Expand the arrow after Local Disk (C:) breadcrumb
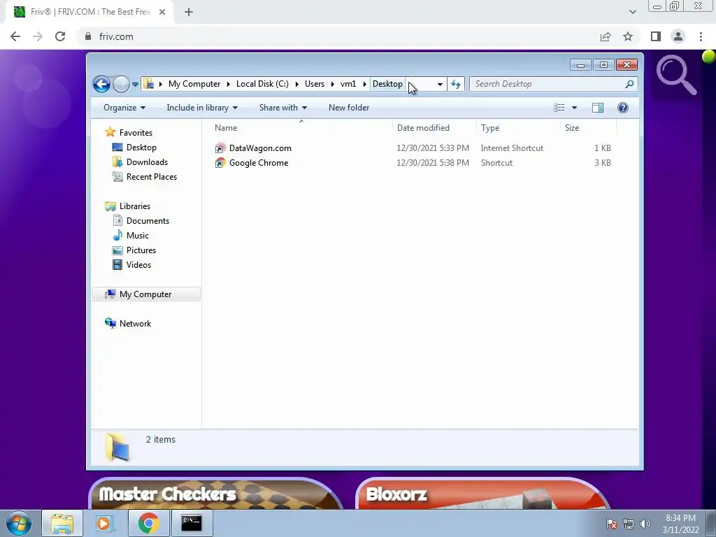The height and width of the screenshot is (537, 716). (296, 84)
